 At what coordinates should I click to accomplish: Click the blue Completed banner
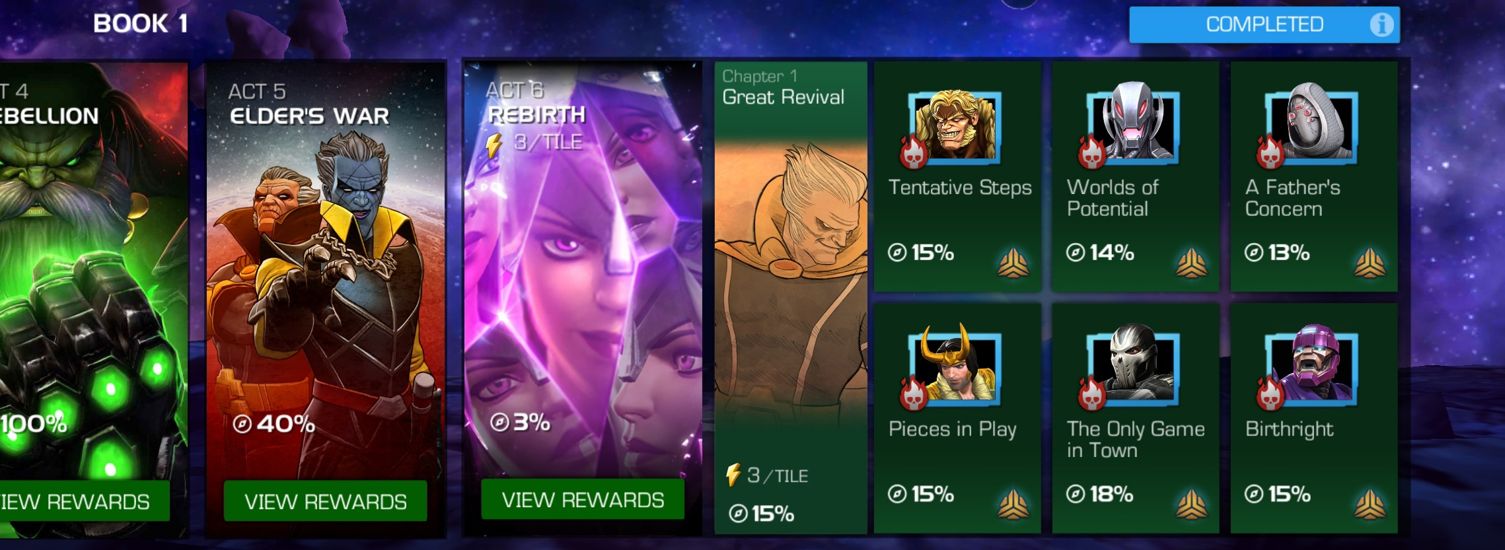tap(1264, 25)
